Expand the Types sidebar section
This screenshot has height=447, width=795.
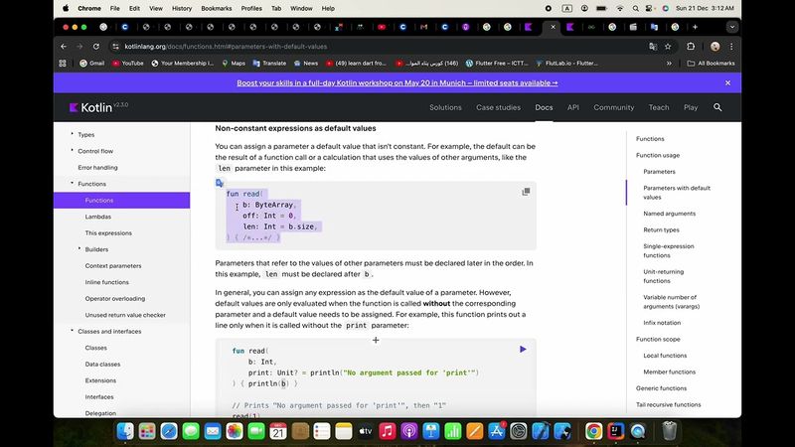72,134
